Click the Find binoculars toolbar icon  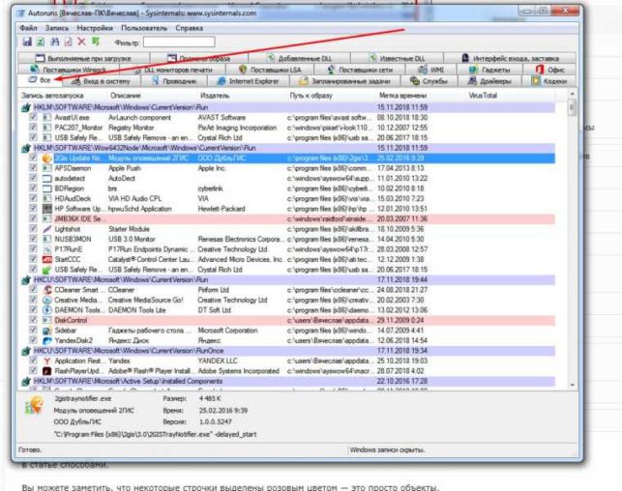(55, 42)
